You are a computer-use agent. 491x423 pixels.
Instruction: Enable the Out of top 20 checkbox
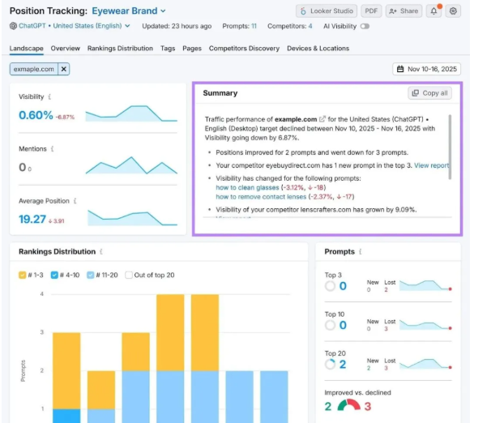click(128, 275)
